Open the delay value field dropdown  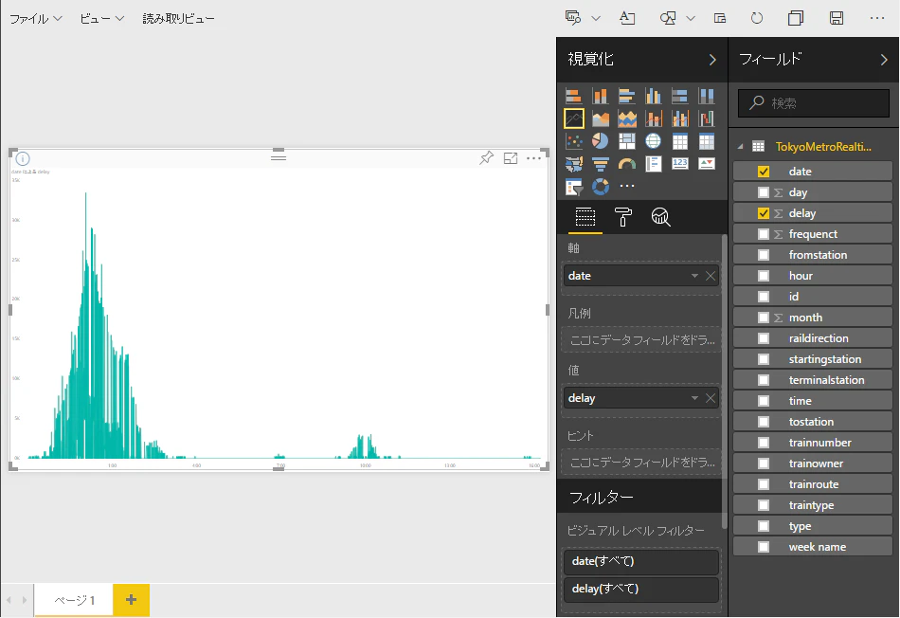pyautogui.click(x=694, y=398)
